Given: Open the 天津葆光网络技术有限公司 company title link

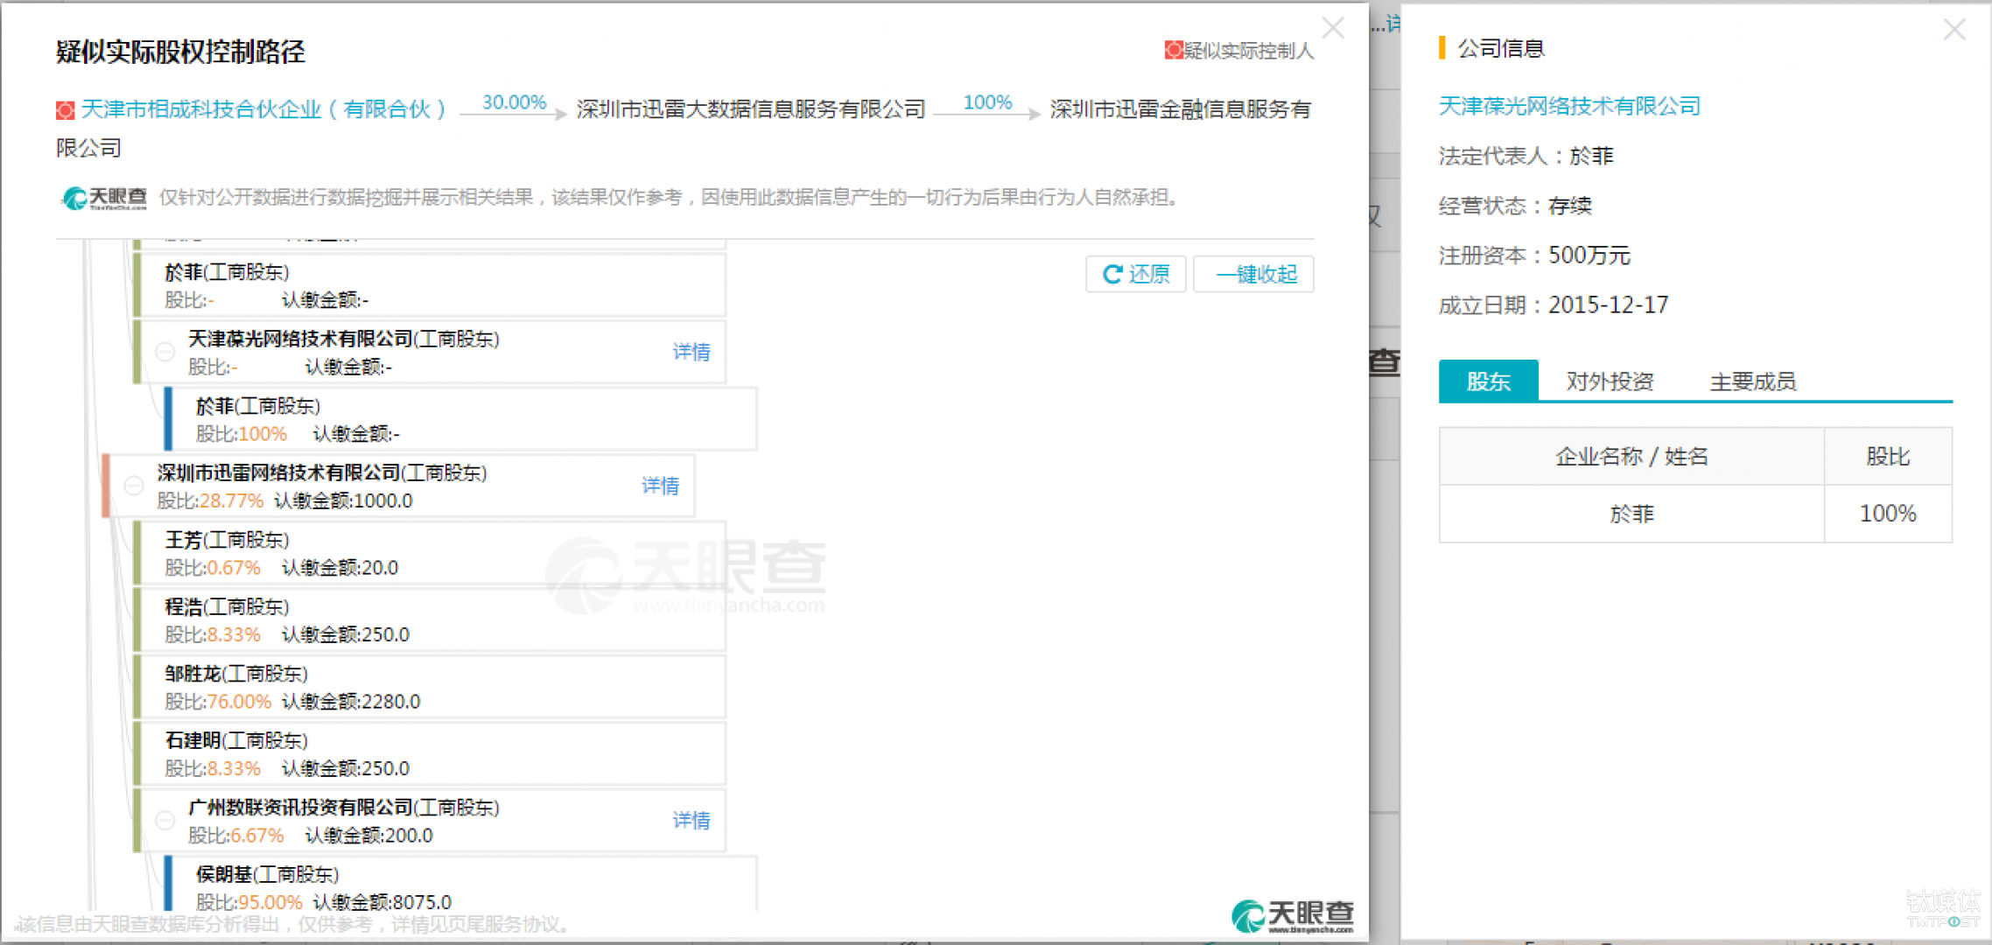Looking at the screenshot, I should (x=1568, y=106).
